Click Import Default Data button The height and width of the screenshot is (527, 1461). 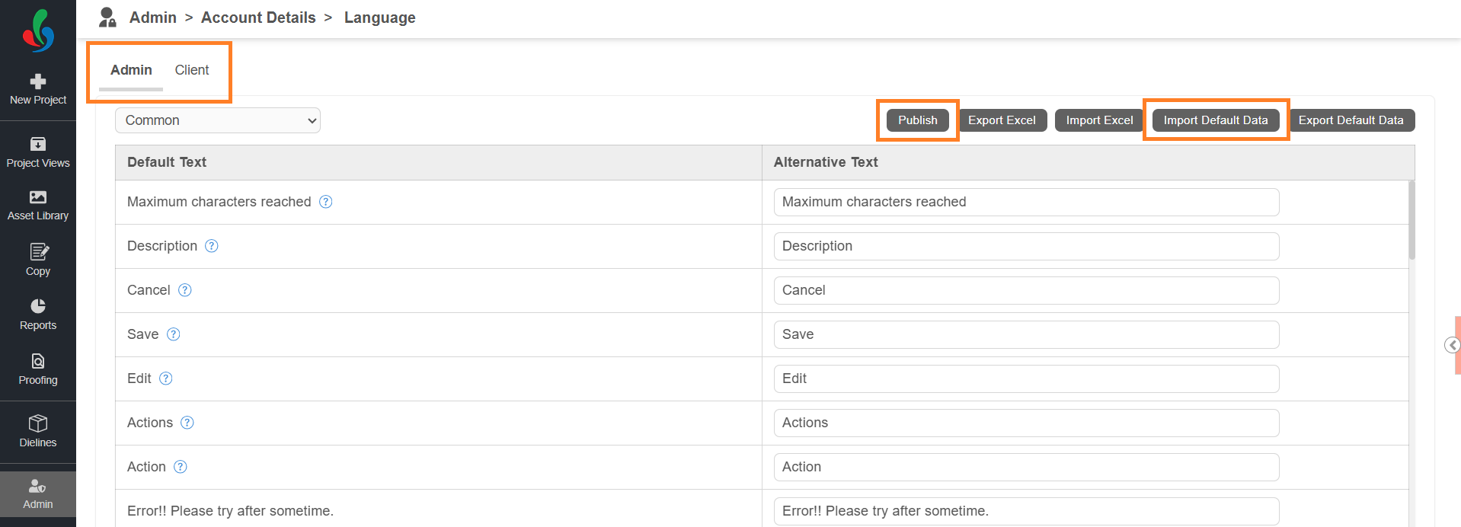coord(1216,120)
